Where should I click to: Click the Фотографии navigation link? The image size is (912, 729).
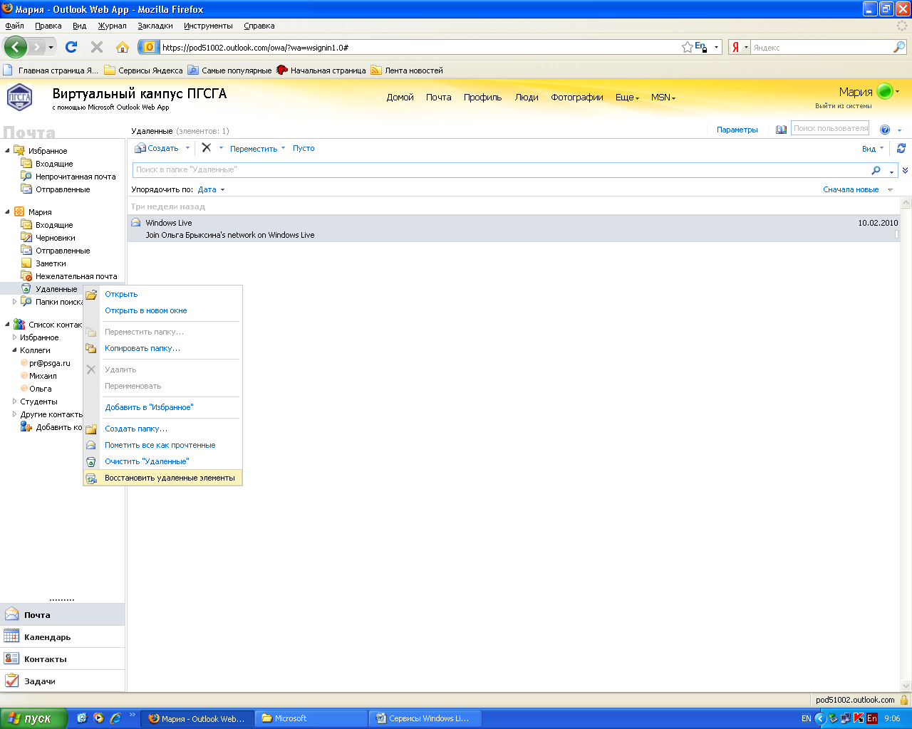tap(577, 98)
